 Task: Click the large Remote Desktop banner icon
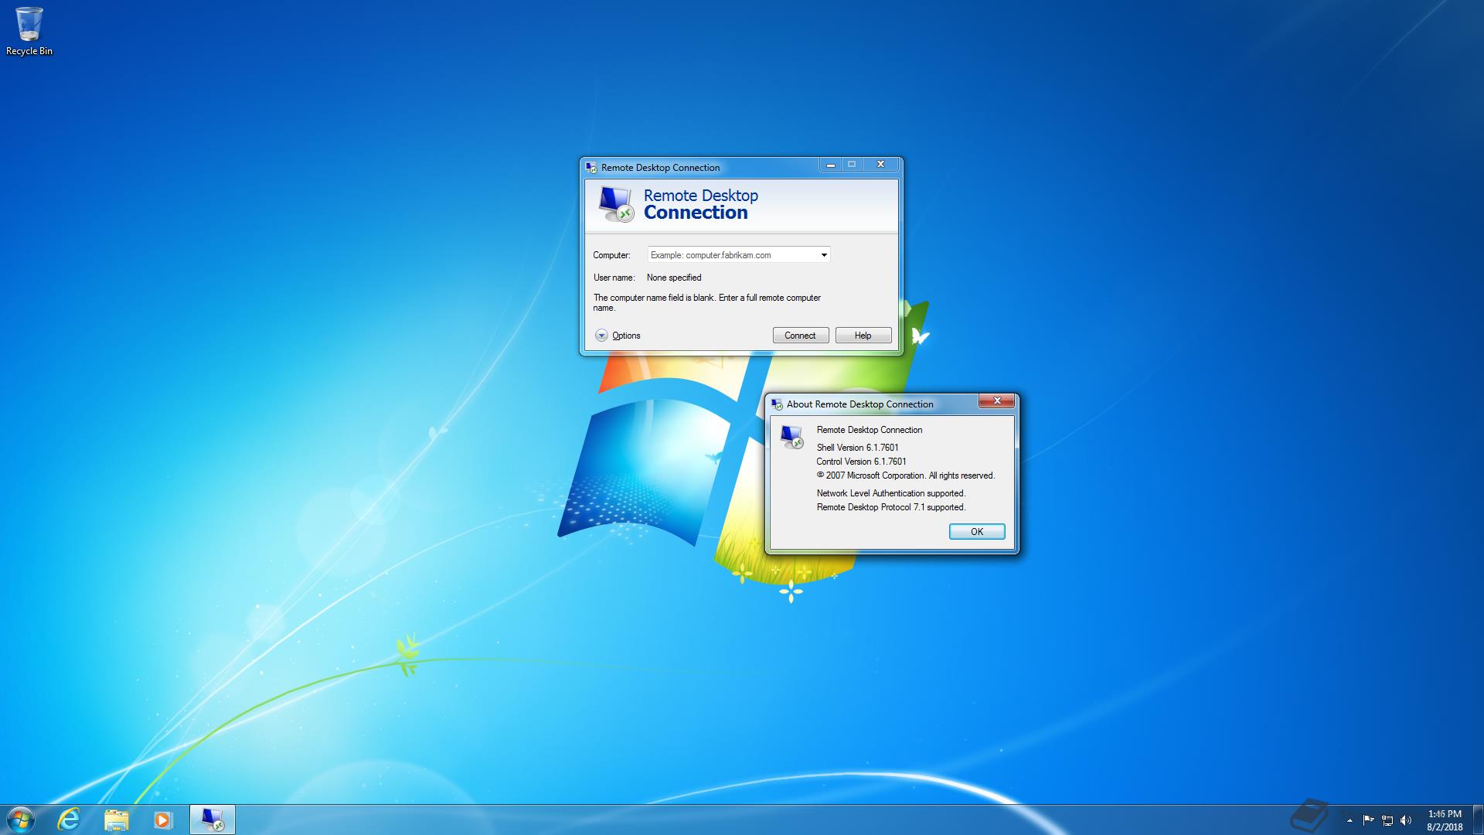[x=616, y=204]
